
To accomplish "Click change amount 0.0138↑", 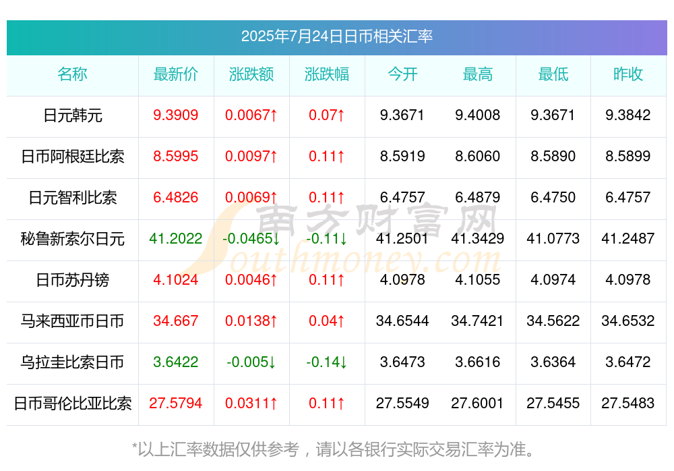I will coord(251,321).
